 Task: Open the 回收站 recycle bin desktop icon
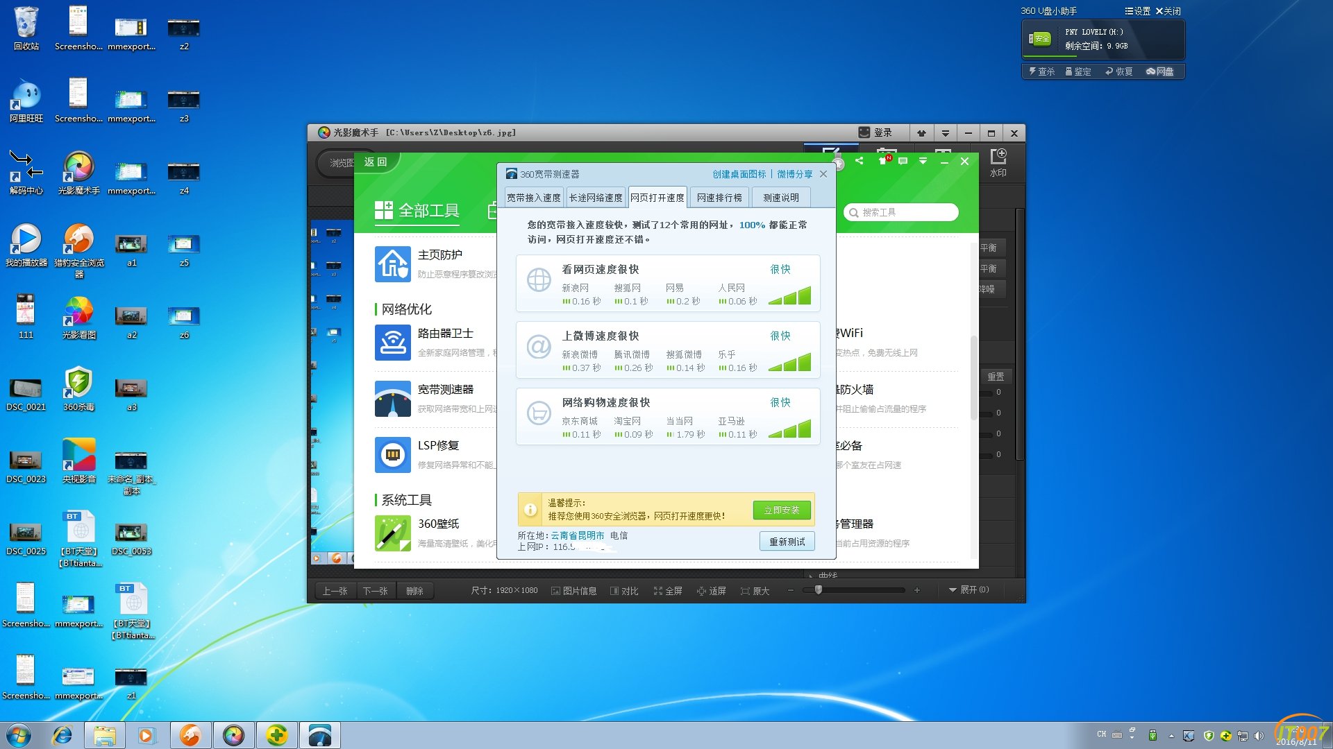(26, 28)
